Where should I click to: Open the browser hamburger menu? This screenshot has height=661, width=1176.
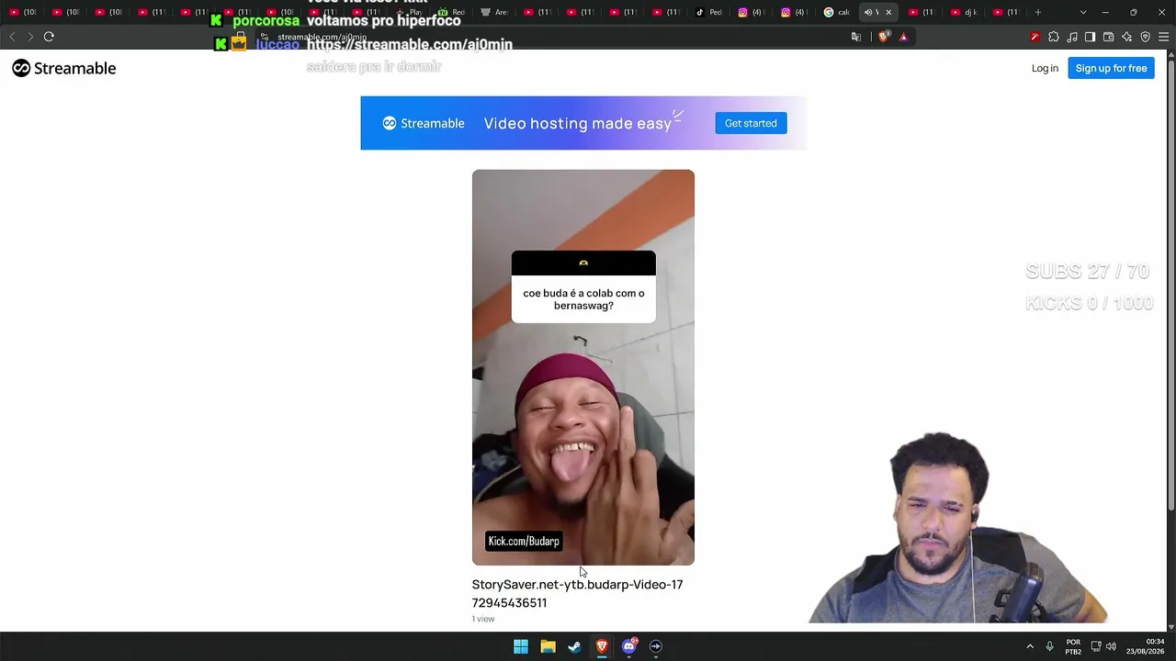click(x=1164, y=37)
